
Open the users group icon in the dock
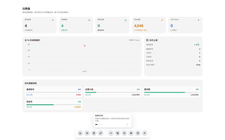pos(87,133)
